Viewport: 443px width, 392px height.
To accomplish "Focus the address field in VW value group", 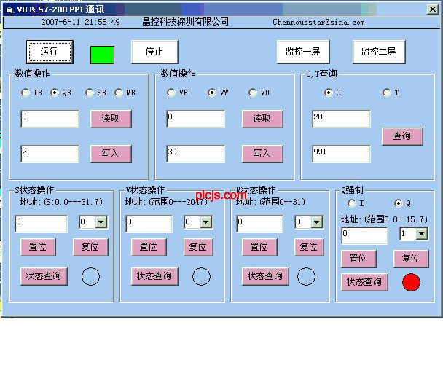I will click(195, 119).
